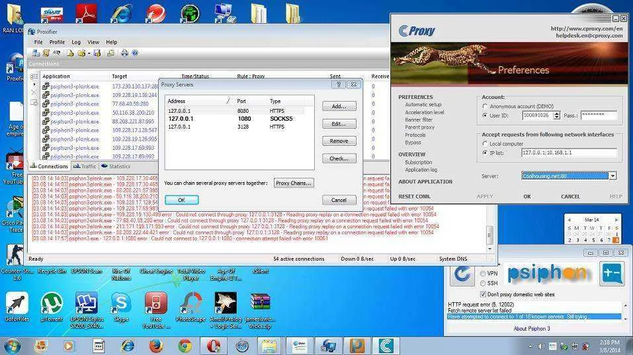The height and width of the screenshot is (355, 633).
Task: Select Local computer radio in CProxy
Action: coord(485,143)
